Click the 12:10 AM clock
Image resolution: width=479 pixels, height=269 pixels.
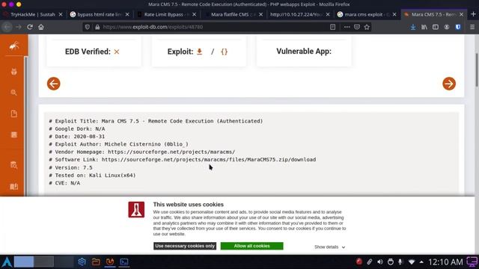pyautogui.click(x=446, y=262)
